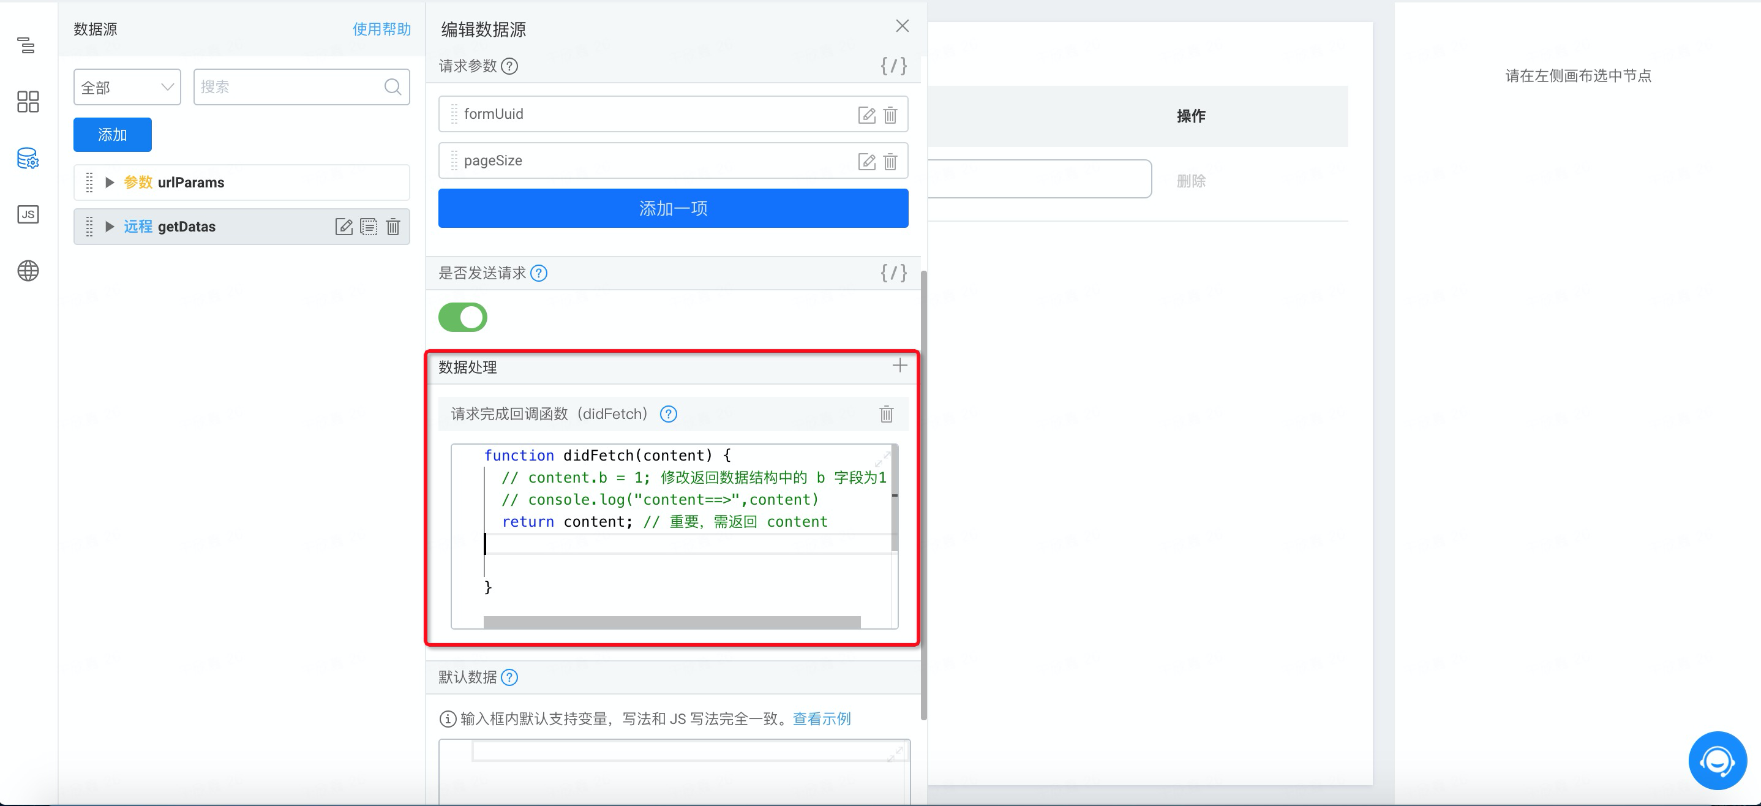
Task: Open the JS actions panel icon
Action: [x=28, y=214]
